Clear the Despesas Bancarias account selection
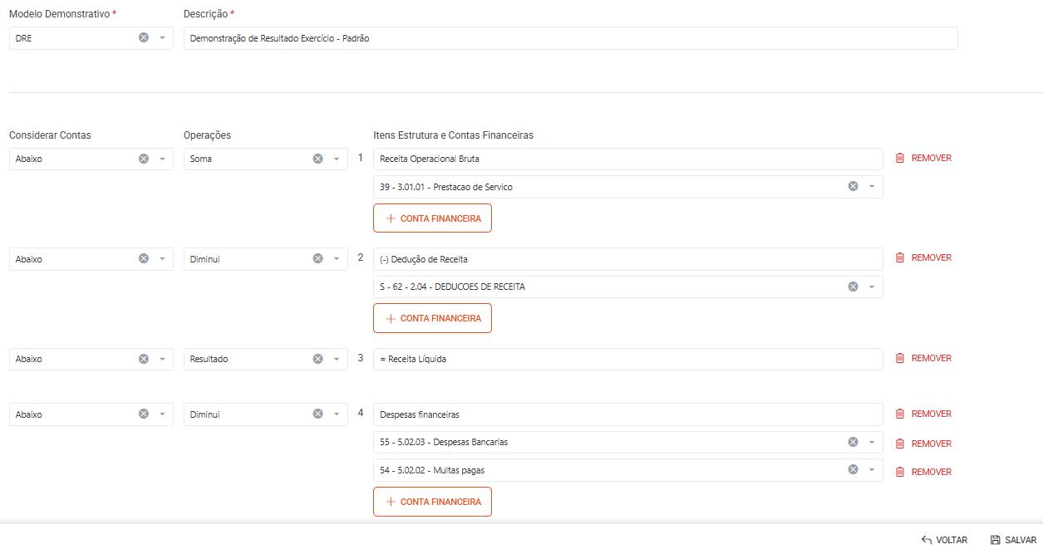 (853, 442)
